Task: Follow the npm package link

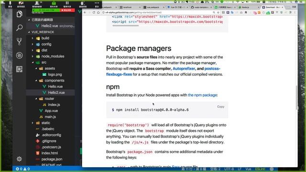Action: click(x=202, y=95)
